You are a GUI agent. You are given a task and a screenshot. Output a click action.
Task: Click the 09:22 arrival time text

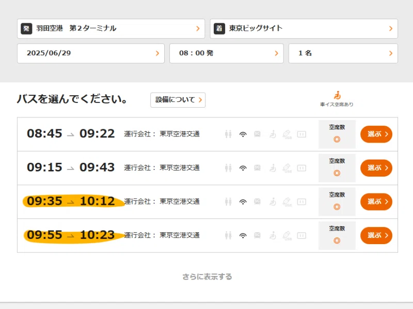(x=97, y=133)
